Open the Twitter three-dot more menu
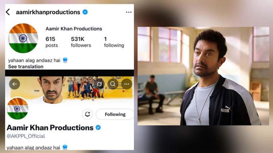 click(126, 84)
